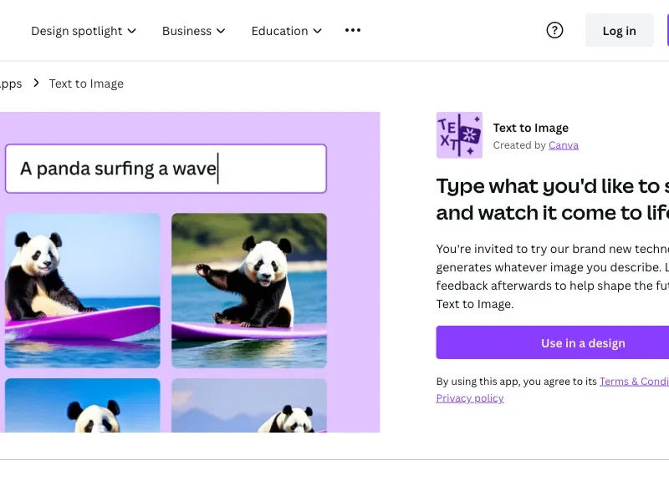Open the Terms & Conditions link
The height and width of the screenshot is (481, 669).
click(634, 382)
